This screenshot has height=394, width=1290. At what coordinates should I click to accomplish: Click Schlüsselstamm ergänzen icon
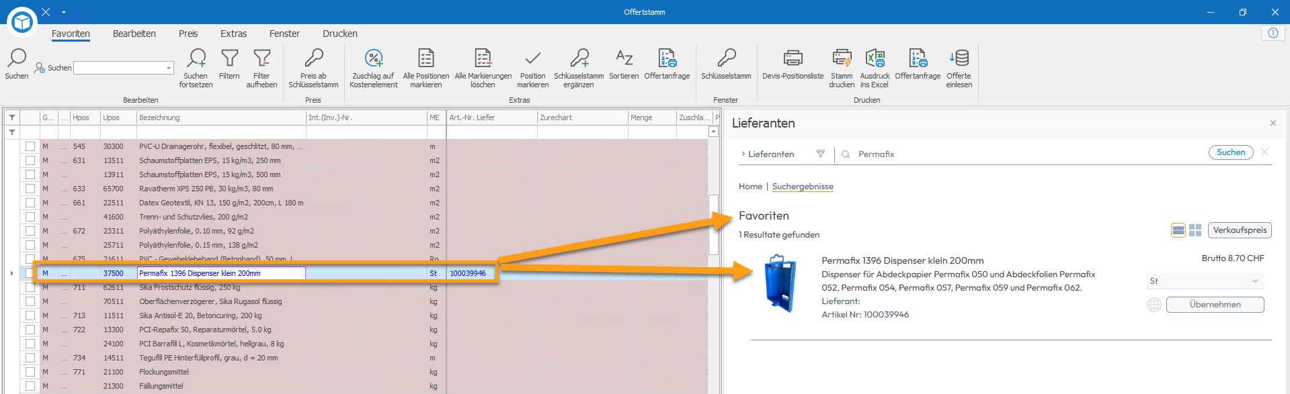click(x=579, y=58)
